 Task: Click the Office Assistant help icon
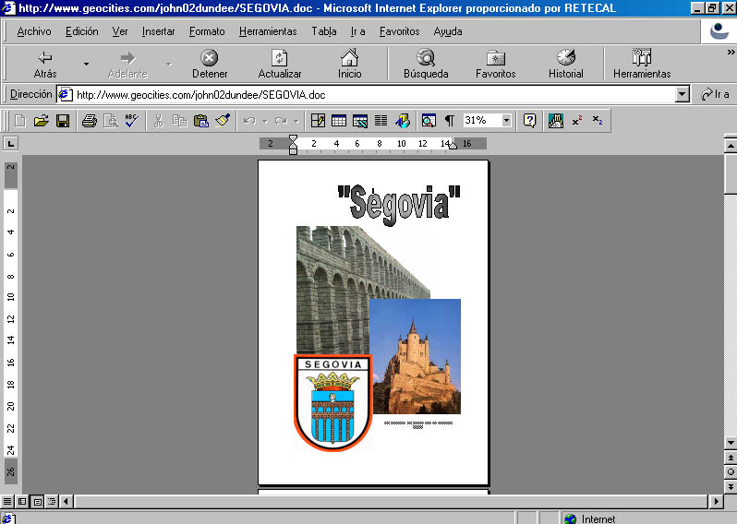point(529,121)
